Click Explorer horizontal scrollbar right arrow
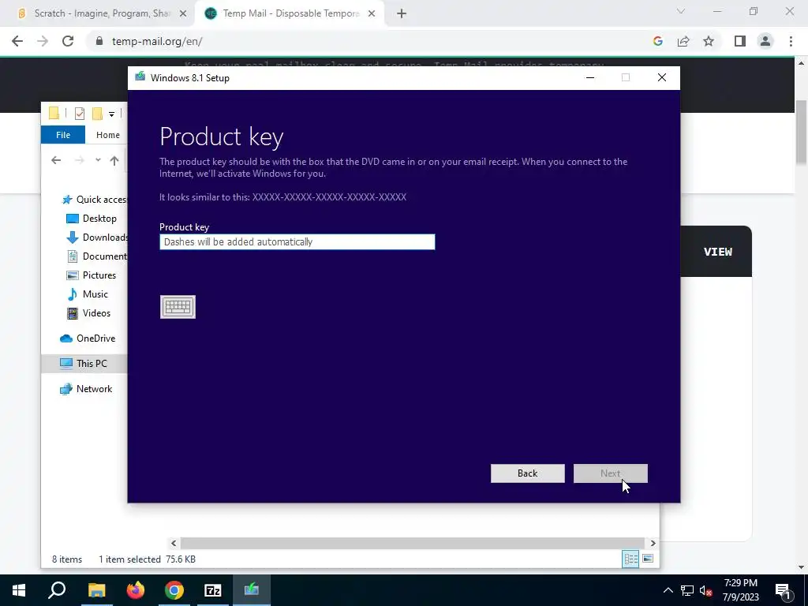The height and width of the screenshot is (606, 808). (x=653, y=543)
